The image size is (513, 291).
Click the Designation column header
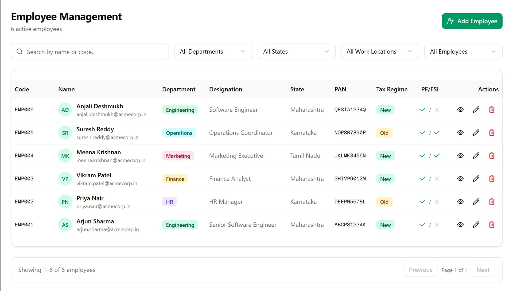(x=226, y=89)
